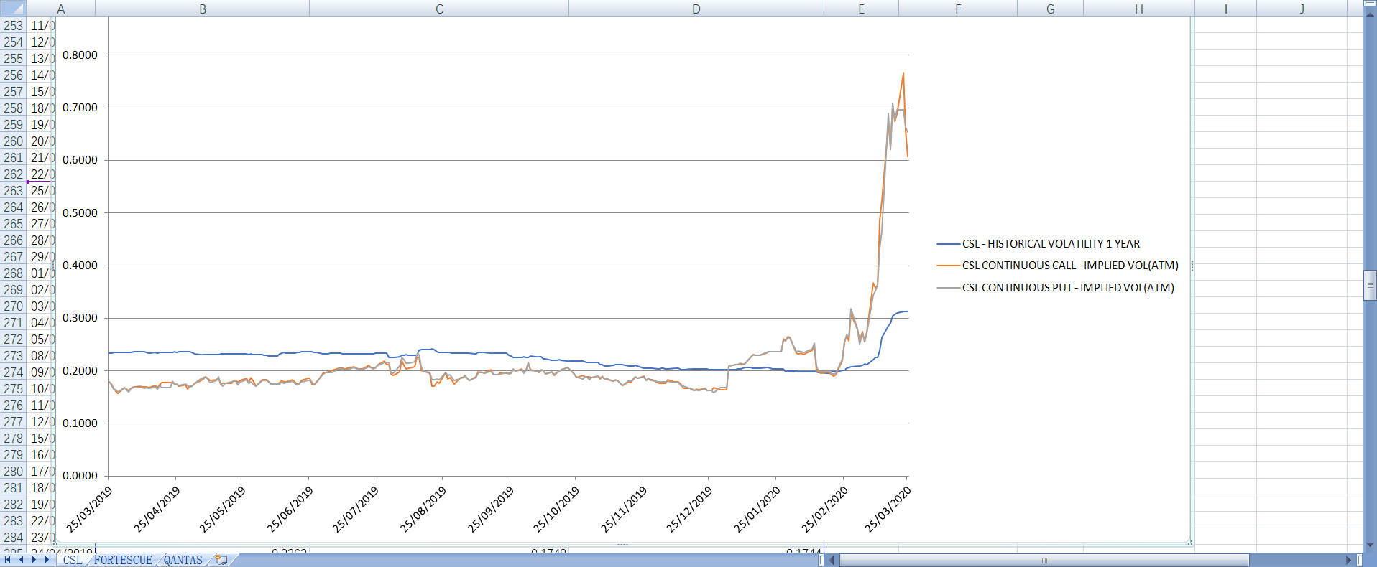Click the 25/03/2019 date axis label
The height and width of the screenshot is (567, 1377).
tap(89, 510)
